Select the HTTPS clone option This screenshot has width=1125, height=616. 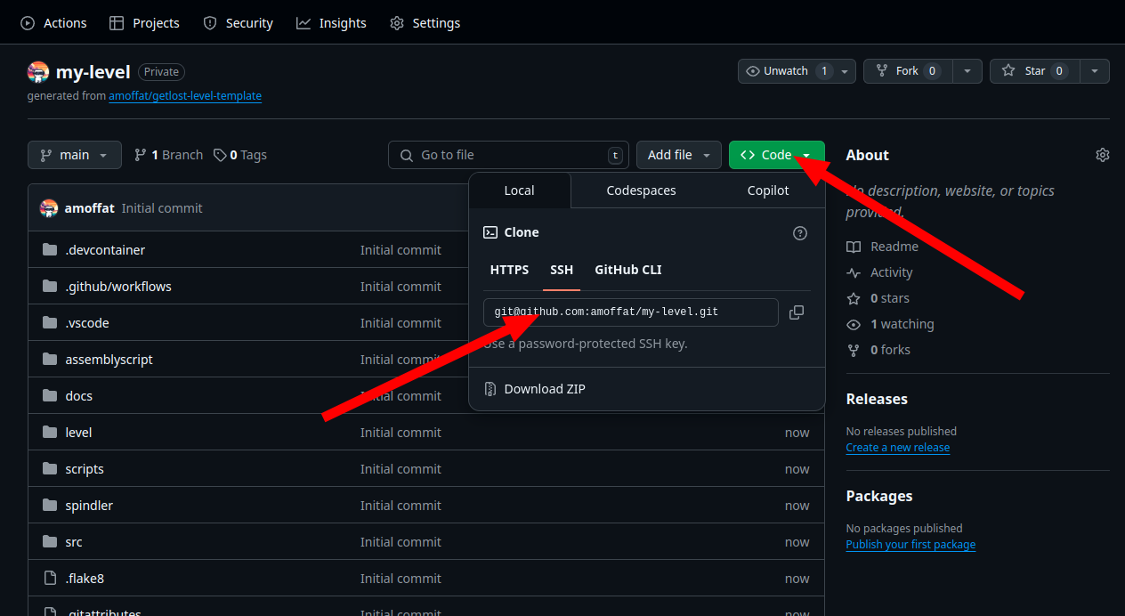(509, 270)
